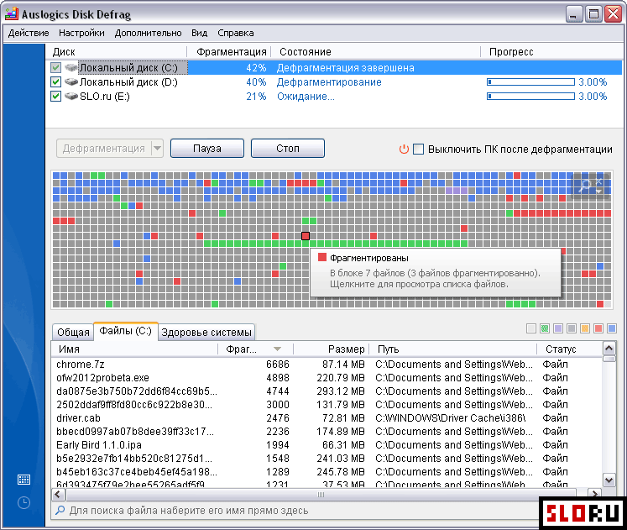Click the disabled Дефрагментация button

pyautogui.click(x=104, y=149)
